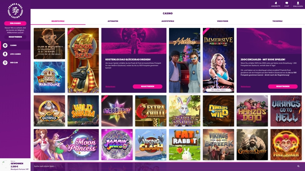Screen dimensions: 305x171
Task: Click the search magnifier icon
Action: 298,166
